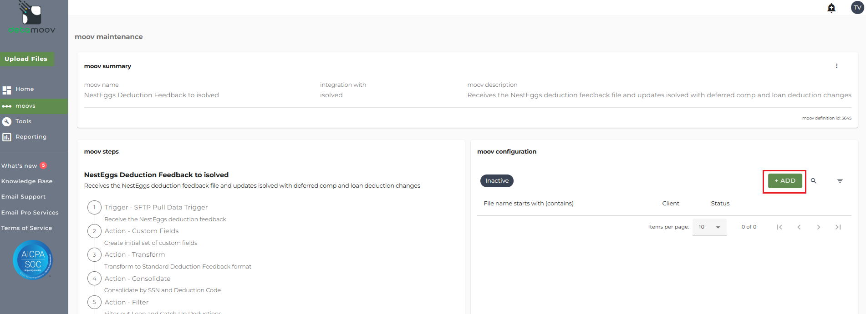Image resolution: width=866 pixels, height=314 pixels.
Task: Click the '0 of 0' pagination count
Action: point(749,227)
